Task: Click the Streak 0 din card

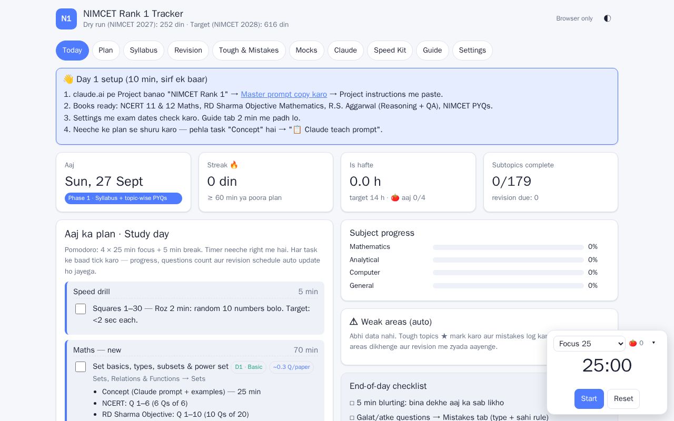Action: (x=266, y=182)
